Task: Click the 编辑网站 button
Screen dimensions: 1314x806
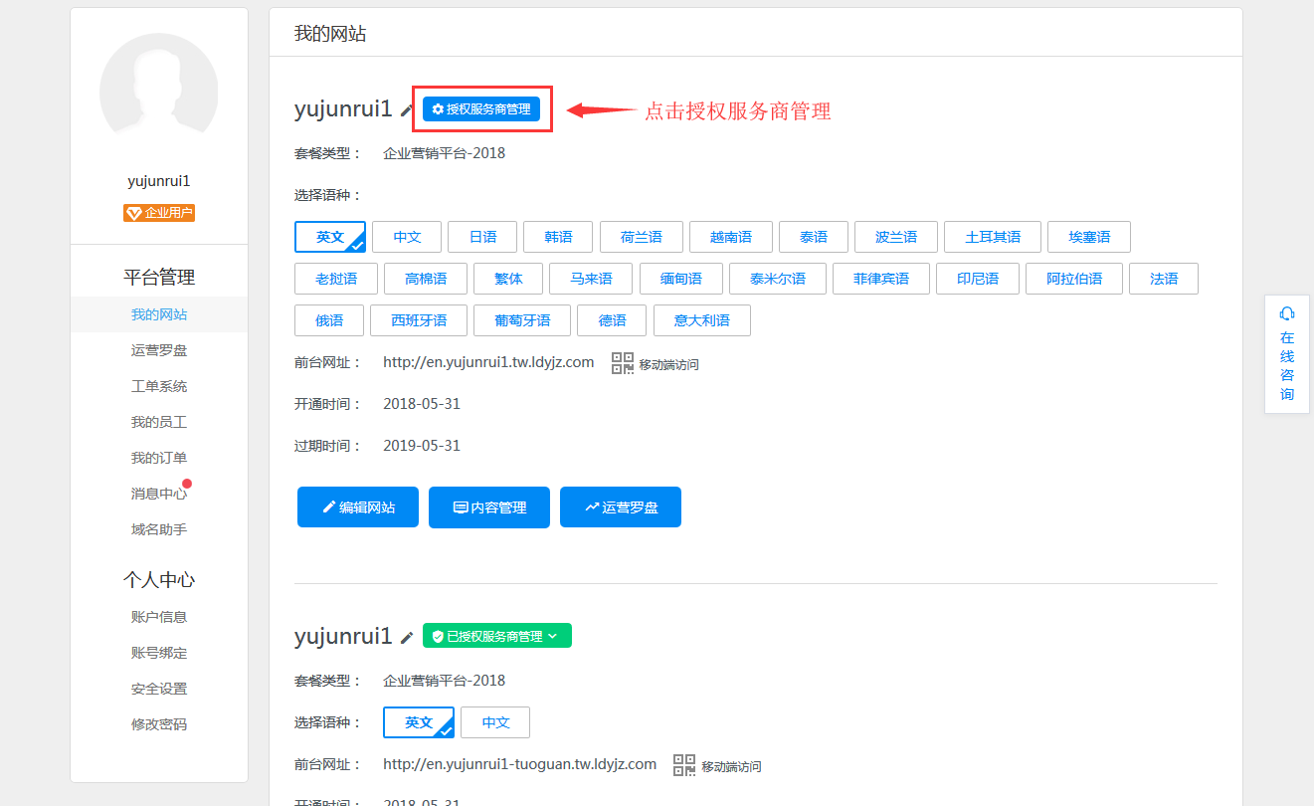Action: tap(358, 507)
